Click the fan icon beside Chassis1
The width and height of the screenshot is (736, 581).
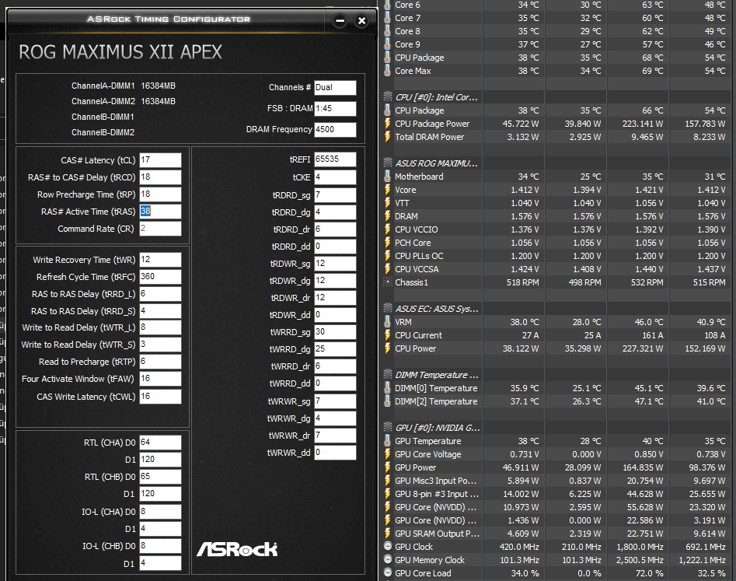click(x=388, y=282)
